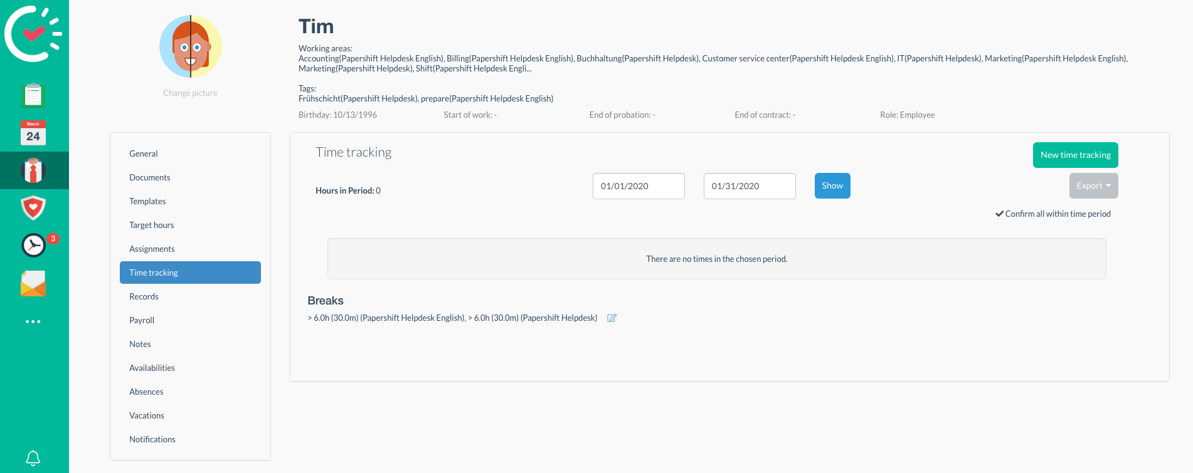The height and width of the screenshot is (473, 1193).
Task: Open the Assignments section
Action: (190, 249)
